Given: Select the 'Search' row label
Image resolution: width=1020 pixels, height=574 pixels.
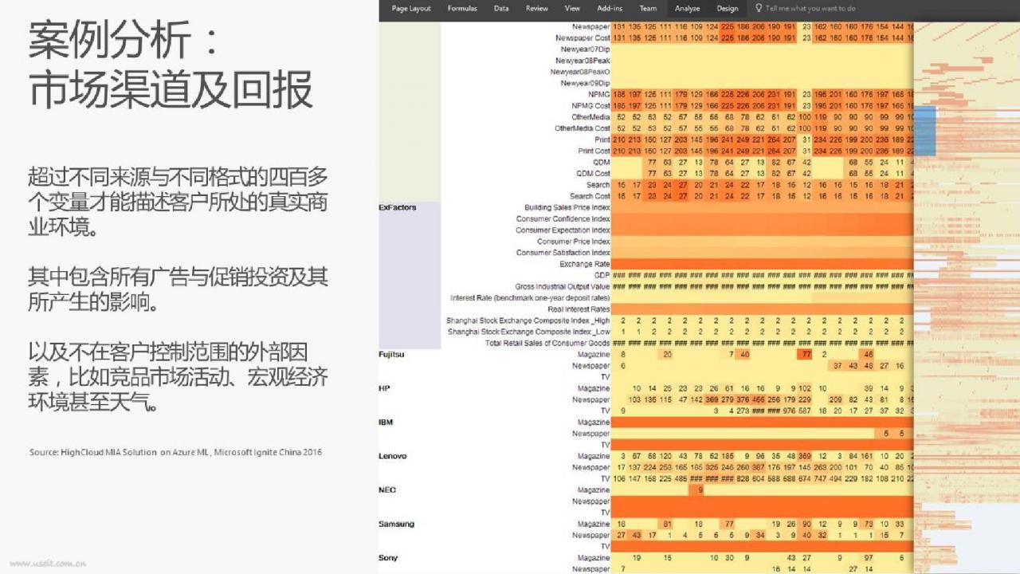Looking at the screenshot, I should (598, 185).
